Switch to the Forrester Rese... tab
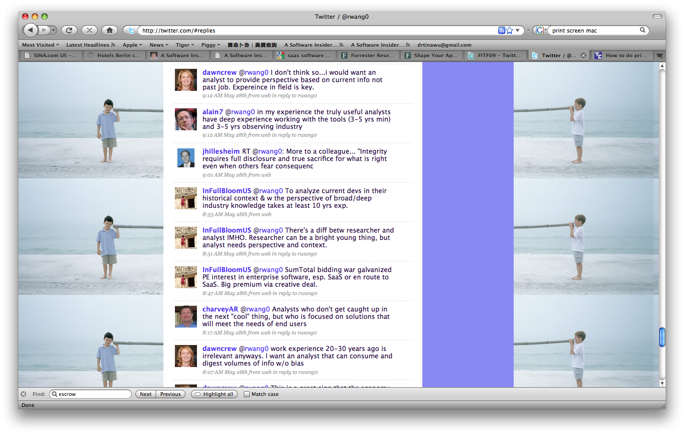The height and width of the screenshot is (434, 684). [368, 56]
